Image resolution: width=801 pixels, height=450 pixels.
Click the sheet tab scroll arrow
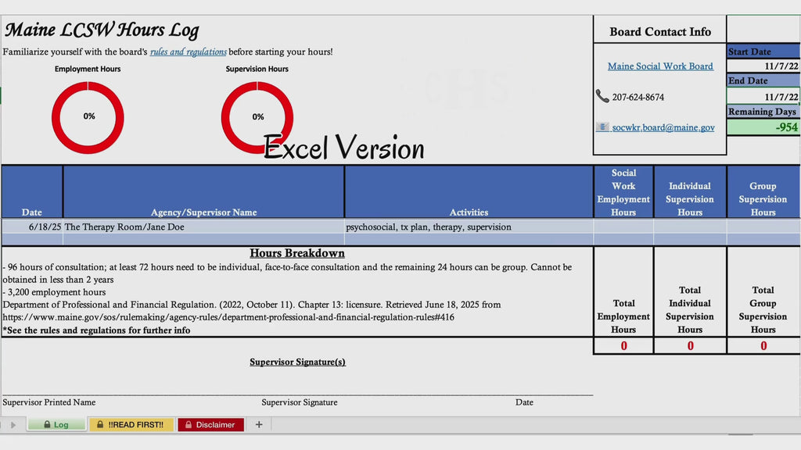13,424
